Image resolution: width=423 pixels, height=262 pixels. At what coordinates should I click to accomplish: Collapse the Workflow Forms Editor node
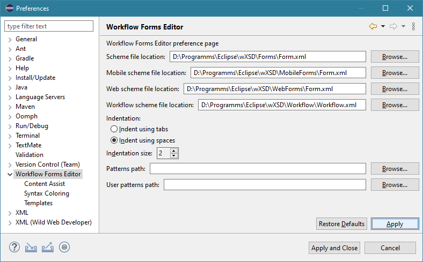(x=10, y=174)
